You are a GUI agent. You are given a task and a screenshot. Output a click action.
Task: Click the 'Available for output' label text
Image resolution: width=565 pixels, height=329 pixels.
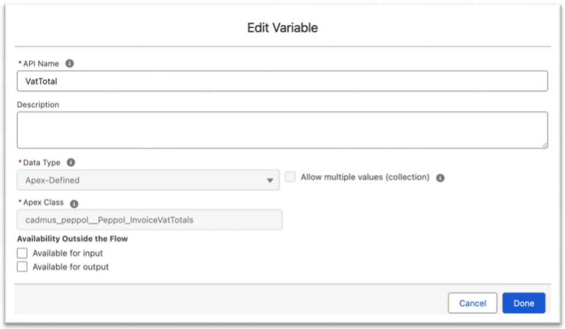tap(70, 267)
